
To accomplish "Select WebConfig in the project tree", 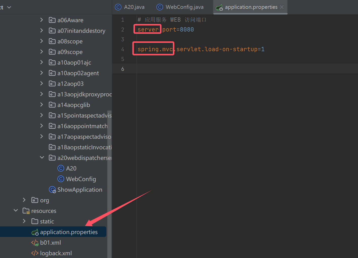I will pos(81,179).
